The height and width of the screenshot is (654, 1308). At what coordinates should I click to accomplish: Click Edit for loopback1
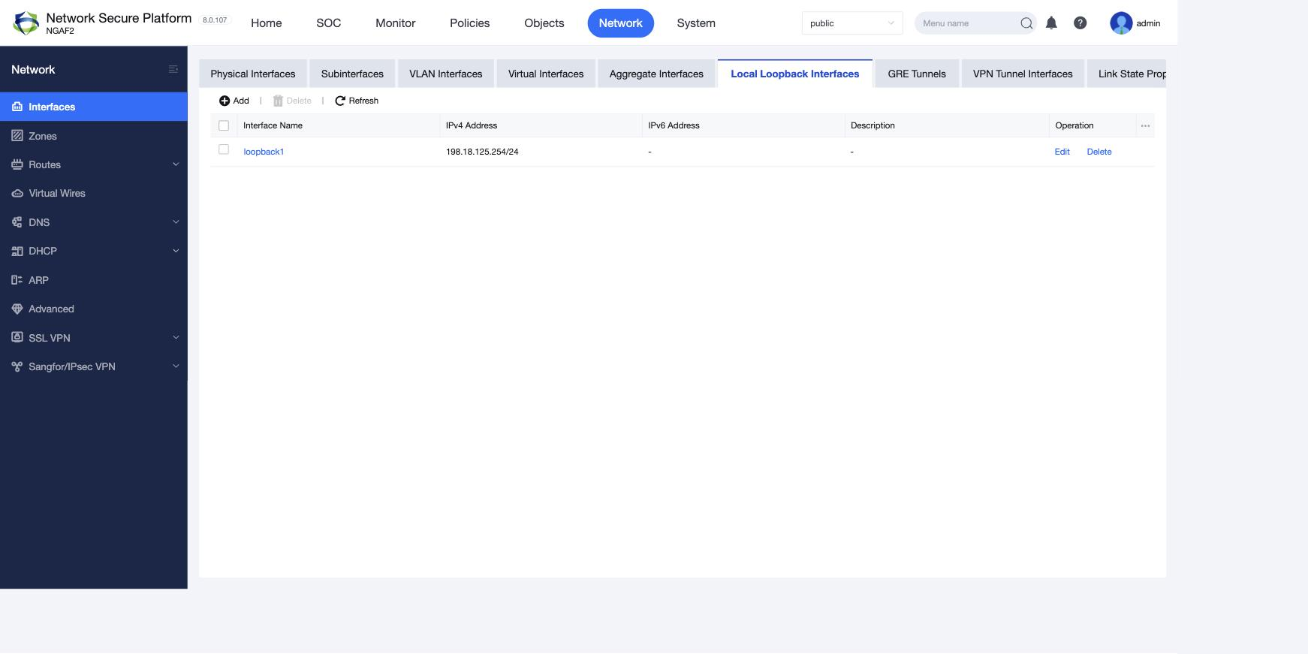1062,152
